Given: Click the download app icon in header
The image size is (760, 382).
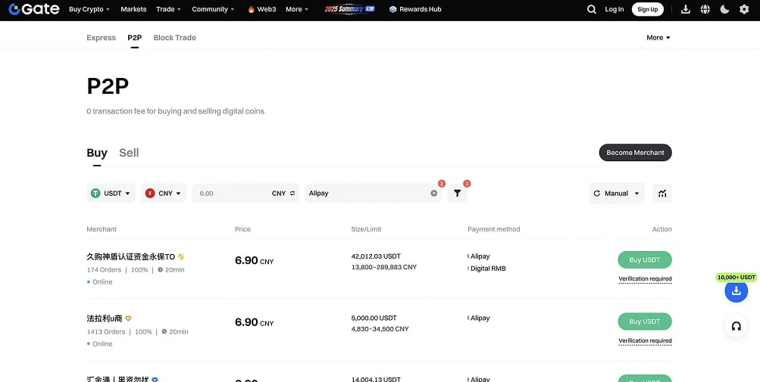Looking at the screenshot, I should tap(685, 9).
